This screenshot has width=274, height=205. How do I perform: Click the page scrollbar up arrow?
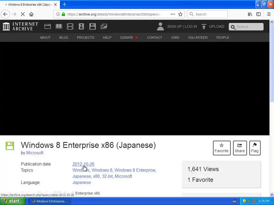point(272,22)
